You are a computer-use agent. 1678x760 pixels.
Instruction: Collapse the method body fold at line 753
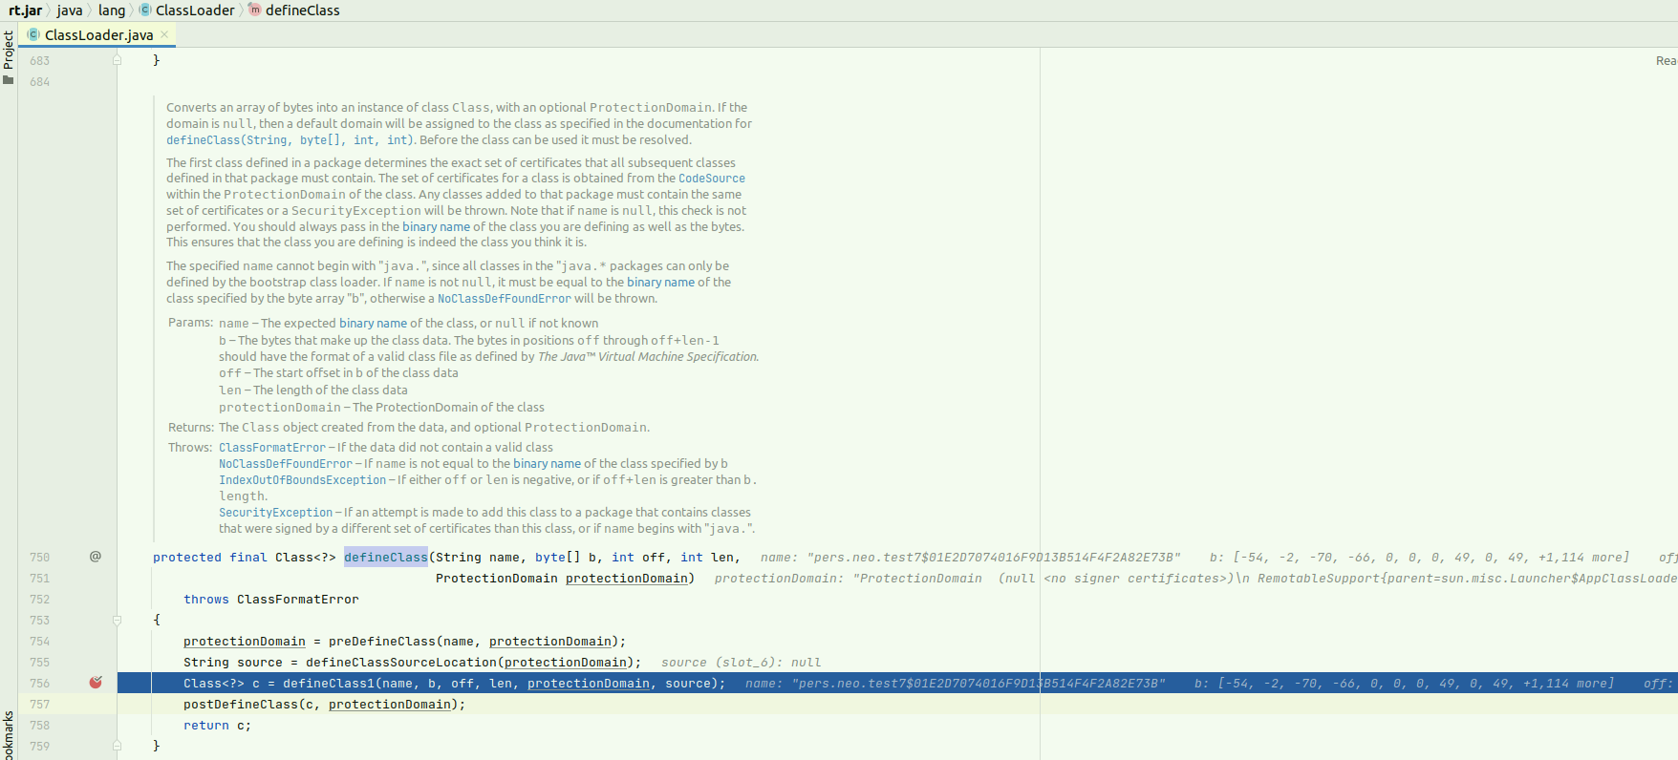[x=118, y=620]
